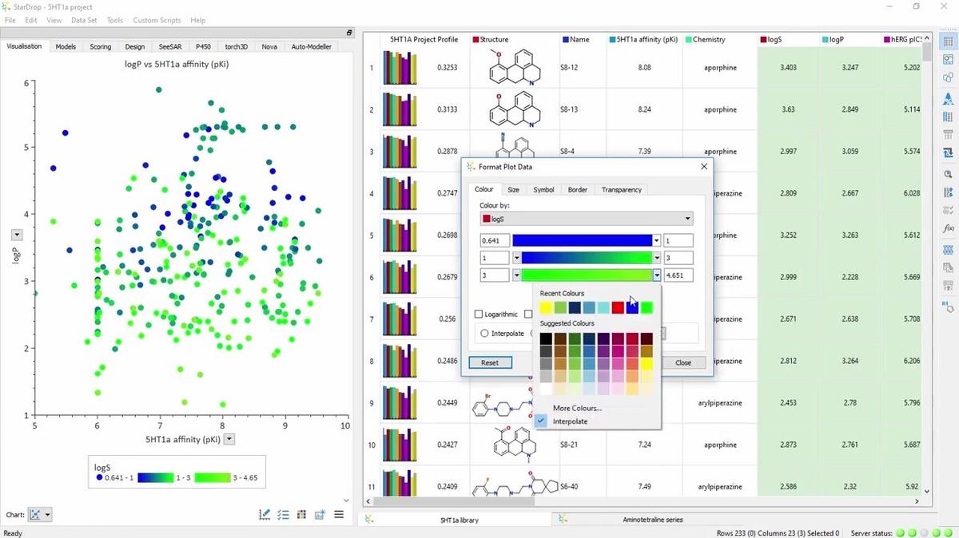Select the Interpolate radio button
Image resolution: width=959 pixels, height=538 pixels.
pyautogui.click(x=484, y=334)
